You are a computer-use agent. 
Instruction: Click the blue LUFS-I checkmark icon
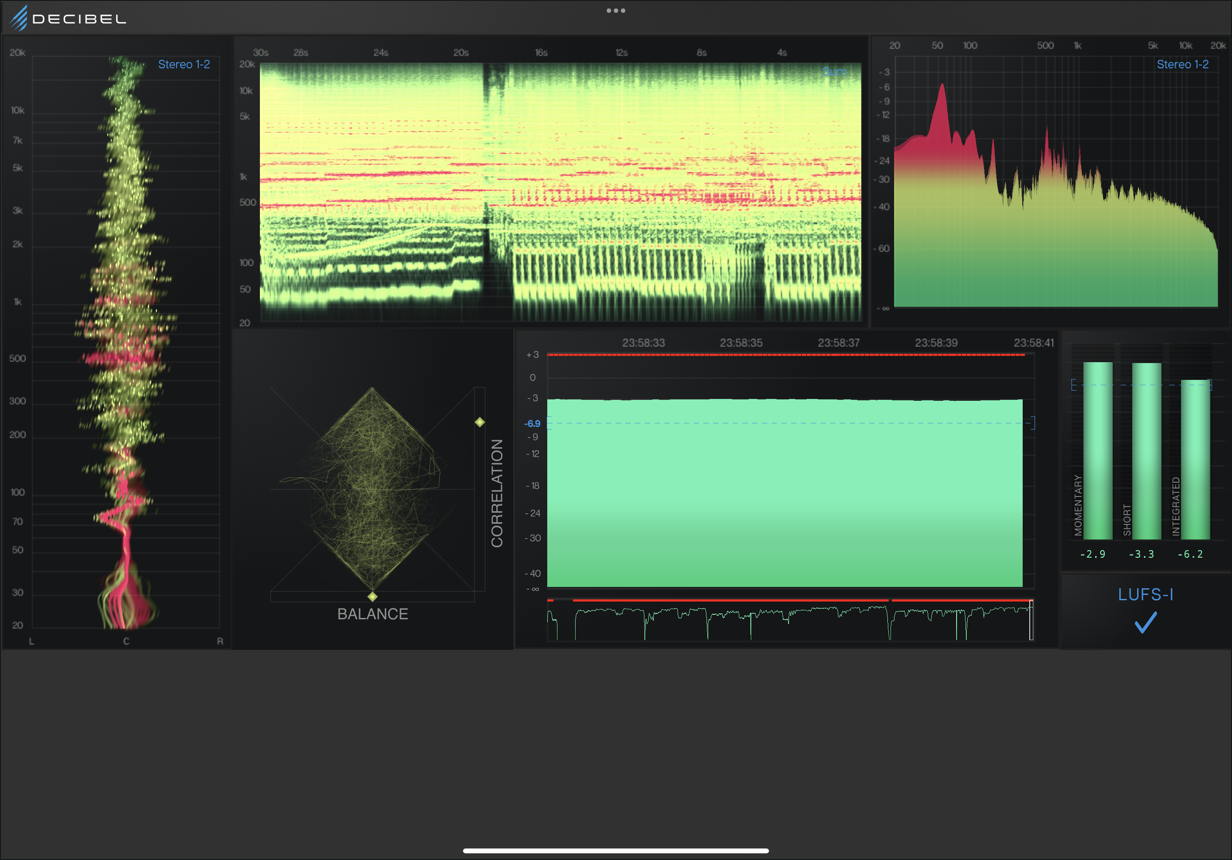click(x=1145, y=622)
